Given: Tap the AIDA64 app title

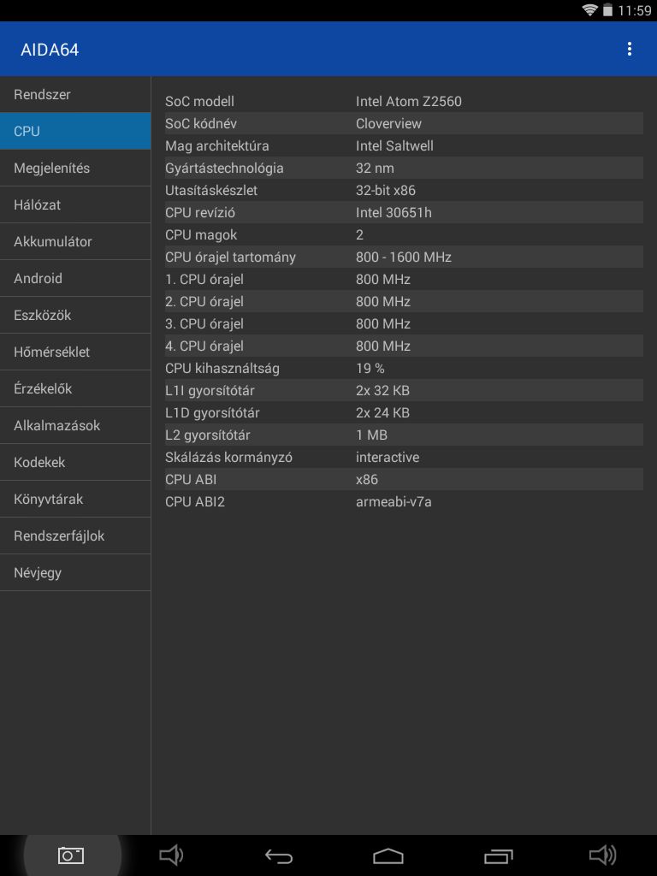Looking at the screenshot, I should pos(50,50).
